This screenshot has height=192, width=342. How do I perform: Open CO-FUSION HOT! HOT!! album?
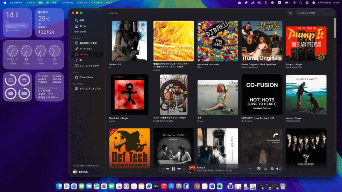(262, 94)
